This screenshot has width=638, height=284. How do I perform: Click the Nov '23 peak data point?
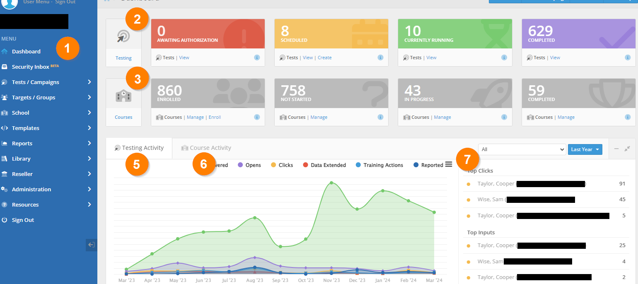(x=331, y=183)
